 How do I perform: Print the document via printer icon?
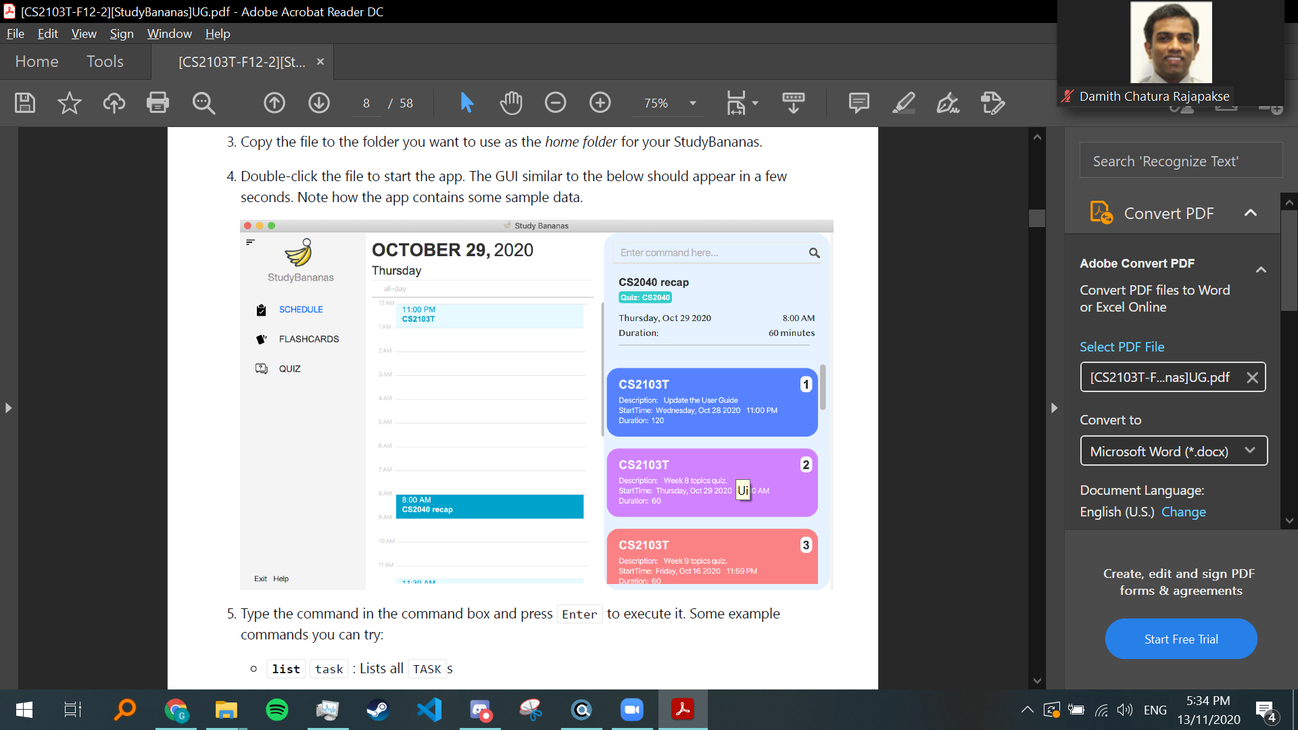(158, 103)
